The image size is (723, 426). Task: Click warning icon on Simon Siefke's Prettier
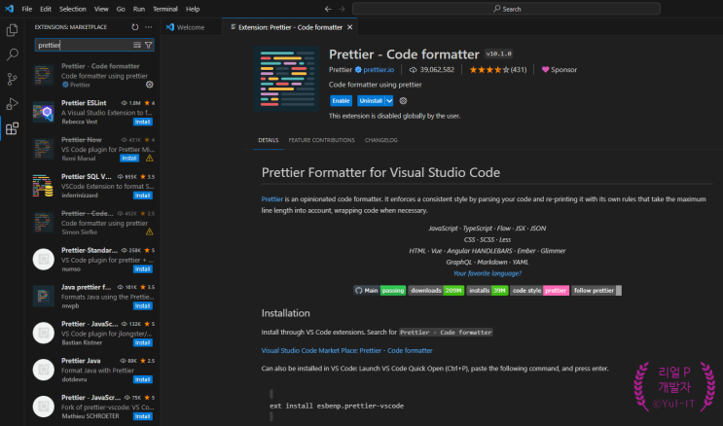[x=150, y=231]
